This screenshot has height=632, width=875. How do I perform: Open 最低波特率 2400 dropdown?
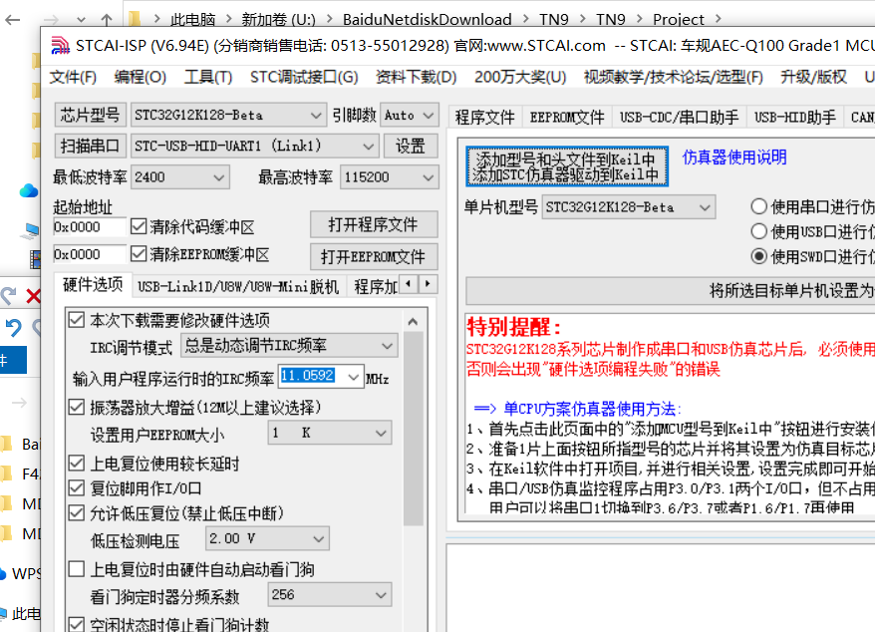click(180, 177)
